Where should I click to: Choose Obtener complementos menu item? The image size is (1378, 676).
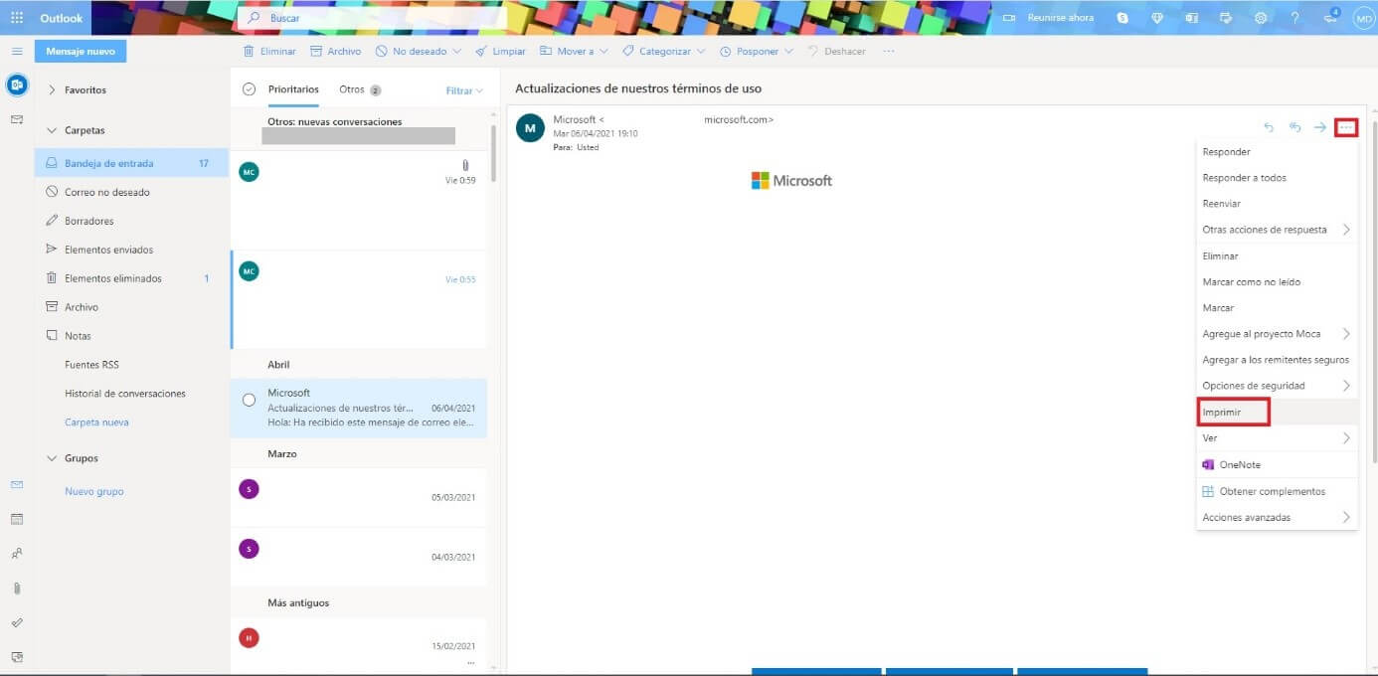[1277, 491]
